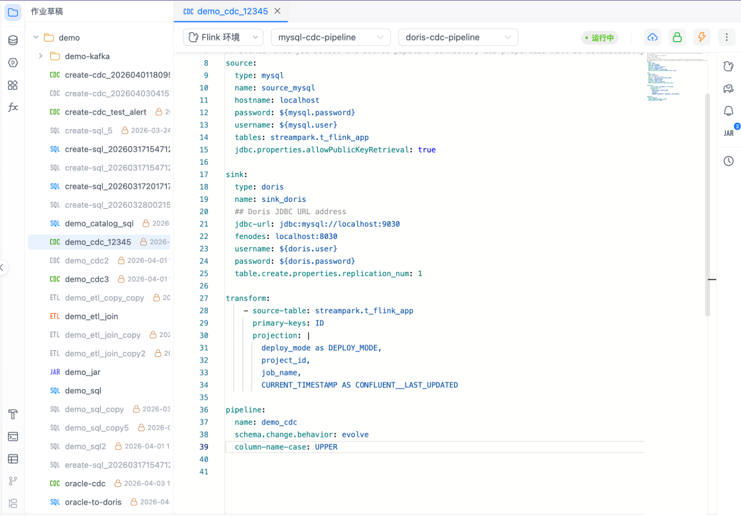Open the elephant icon in right panel
741x517 pixels.
click(x=728, y=89)
